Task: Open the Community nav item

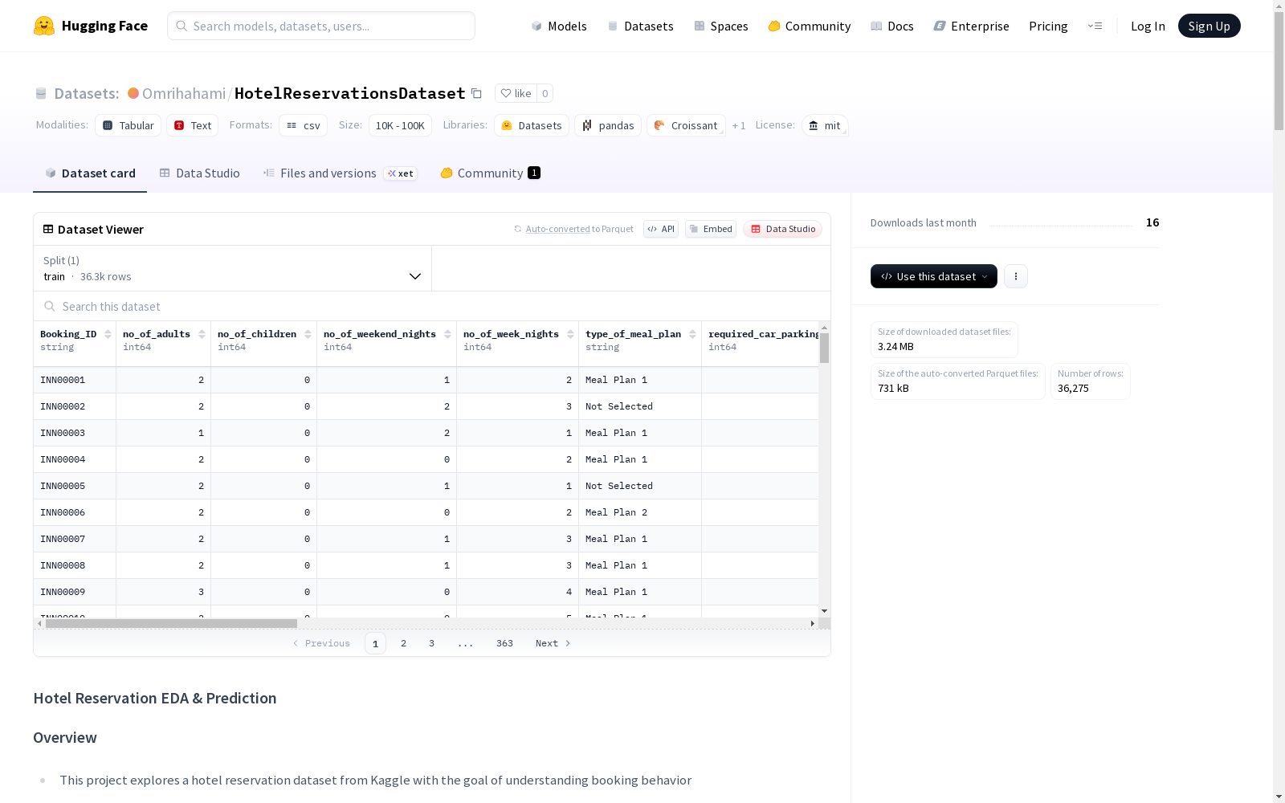Action: (x=809, y=26)
